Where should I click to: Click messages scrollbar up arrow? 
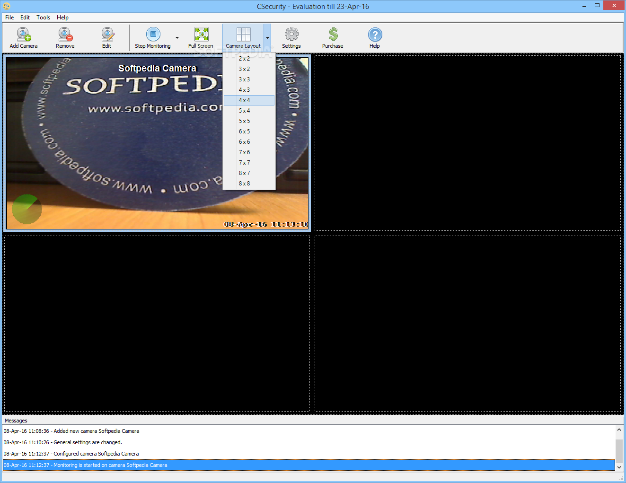619,430
